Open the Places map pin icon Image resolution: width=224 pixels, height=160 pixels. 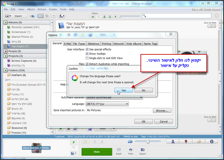coord(186,142)
